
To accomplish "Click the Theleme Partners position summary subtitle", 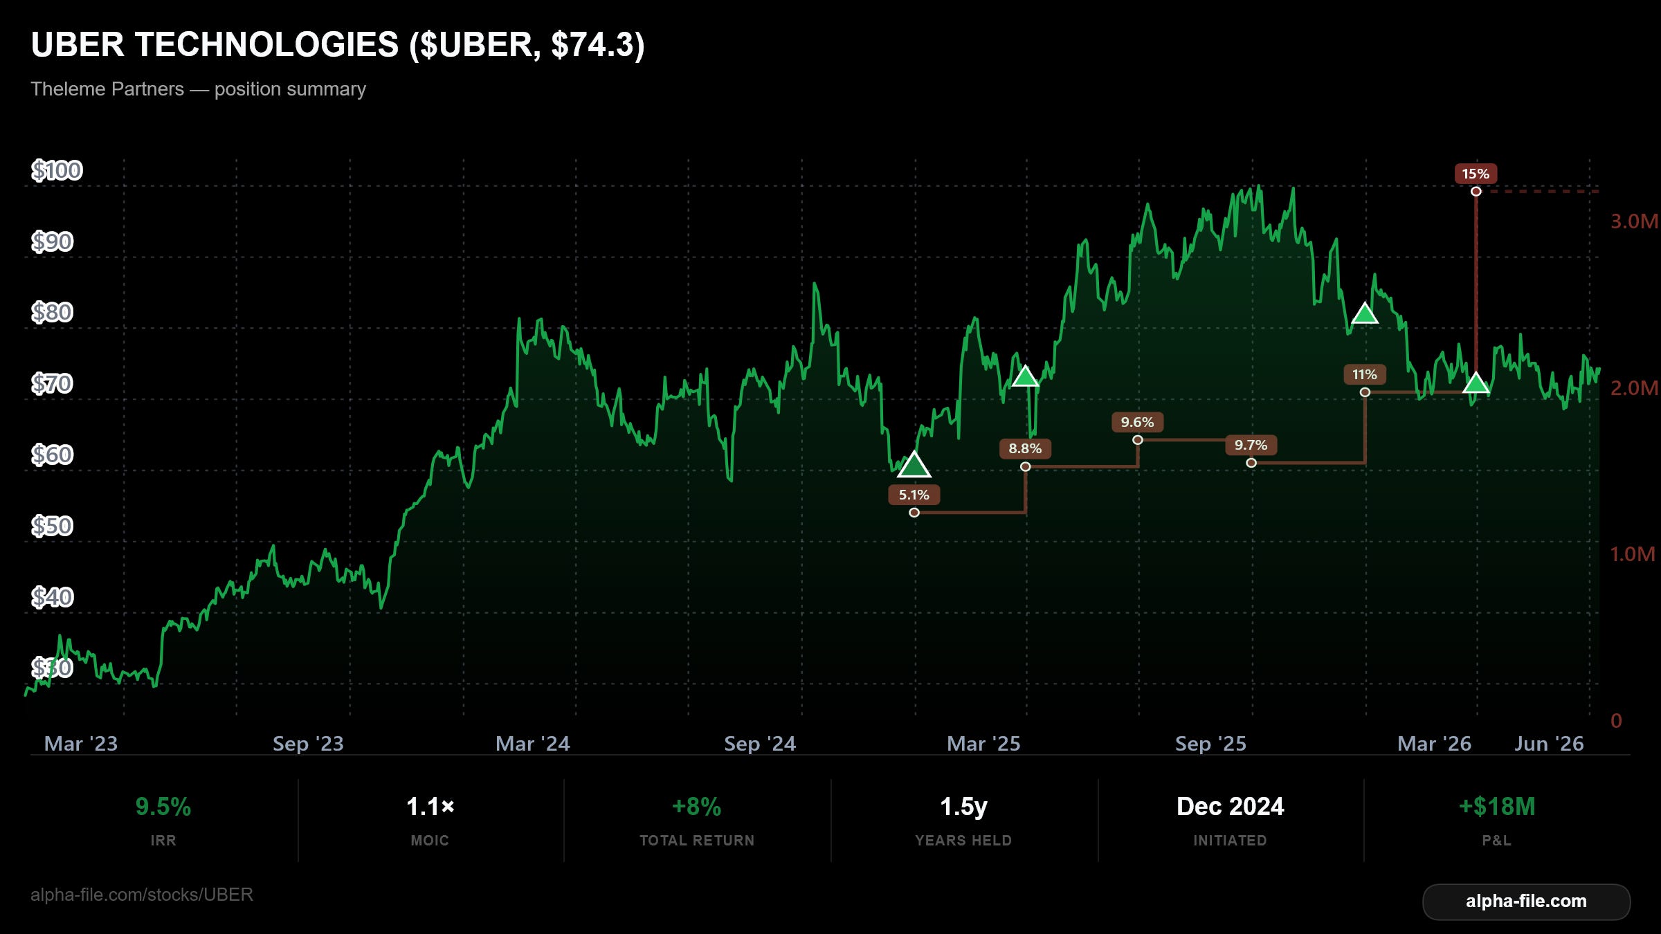I will pyautogui.click(x=199, y=89).
